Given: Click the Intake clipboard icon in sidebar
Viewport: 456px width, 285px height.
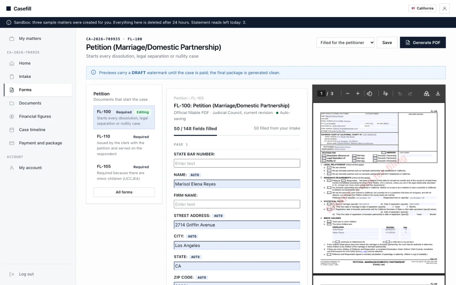Looking at the screenshot, I should [12, 77].
